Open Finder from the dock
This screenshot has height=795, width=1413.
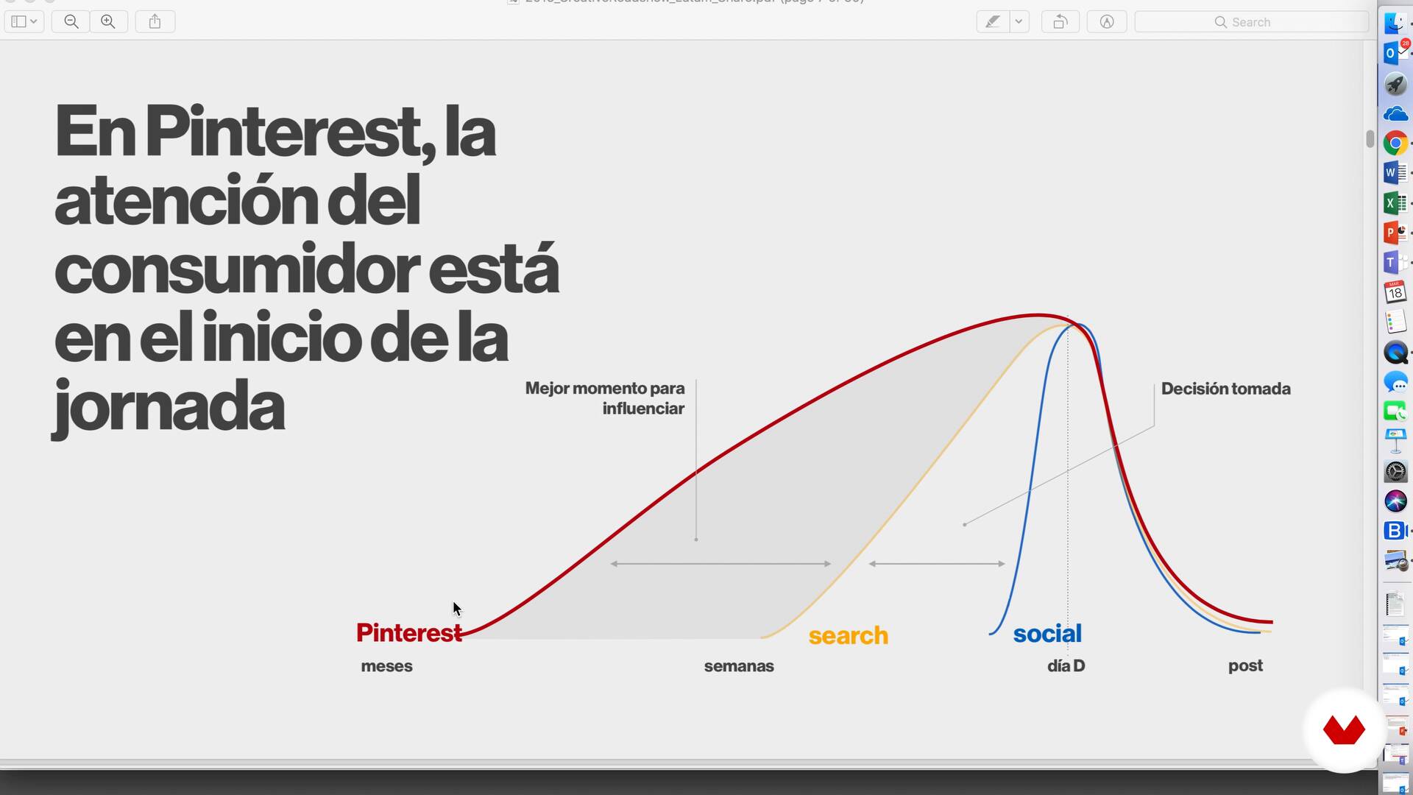click(1395, 23)
